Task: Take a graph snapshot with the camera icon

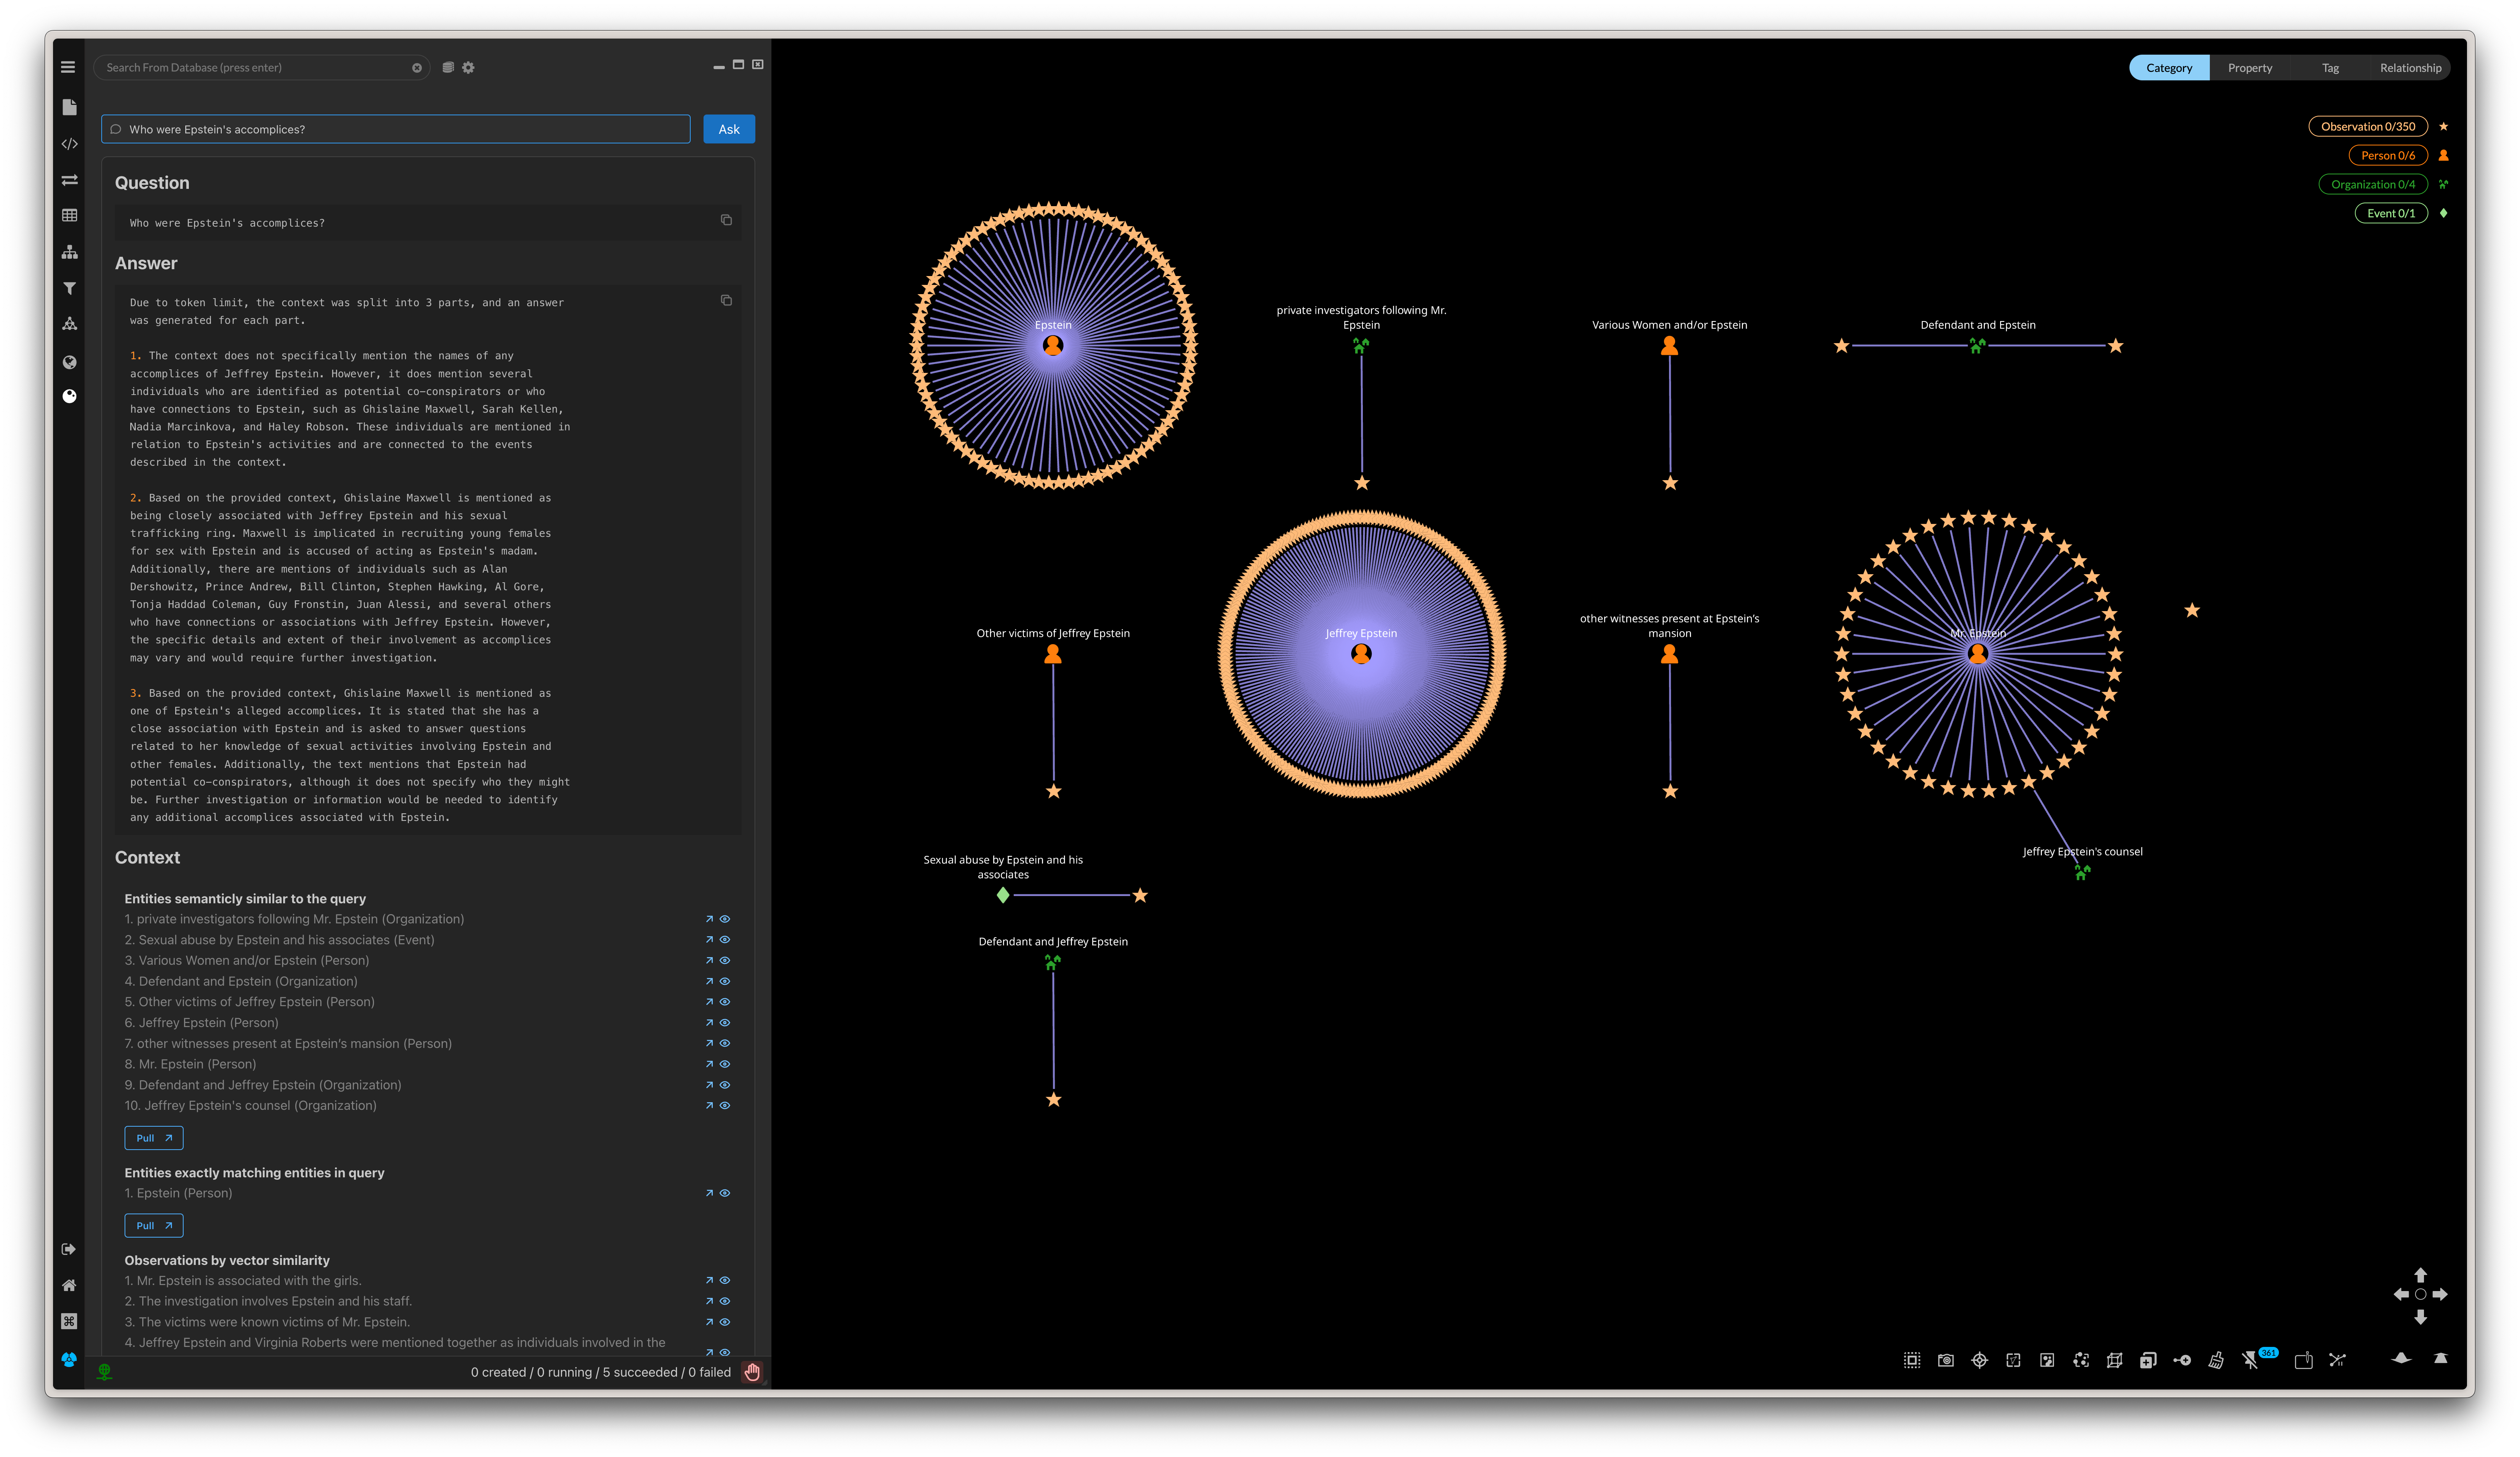Action: click(x=1945, y=1360)
